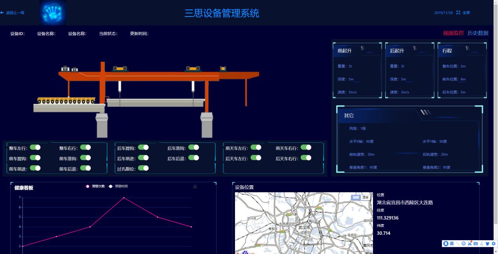
Task: Click the IME skin shirt icon
Action: [x=488, y=244]
